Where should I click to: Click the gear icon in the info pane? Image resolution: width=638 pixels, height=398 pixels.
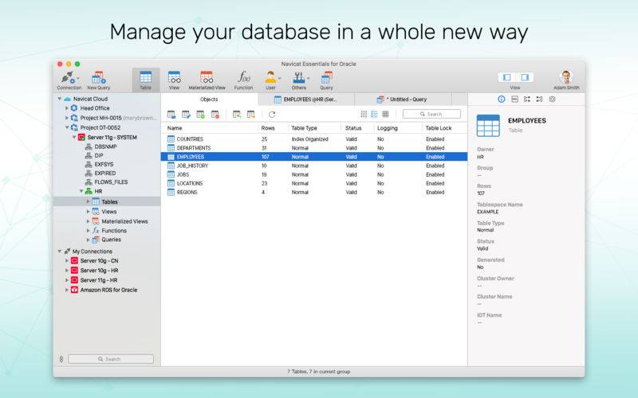point(552,99)
